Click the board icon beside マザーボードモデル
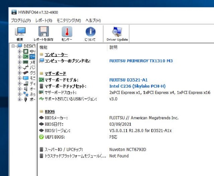 (x=41, y=80)
